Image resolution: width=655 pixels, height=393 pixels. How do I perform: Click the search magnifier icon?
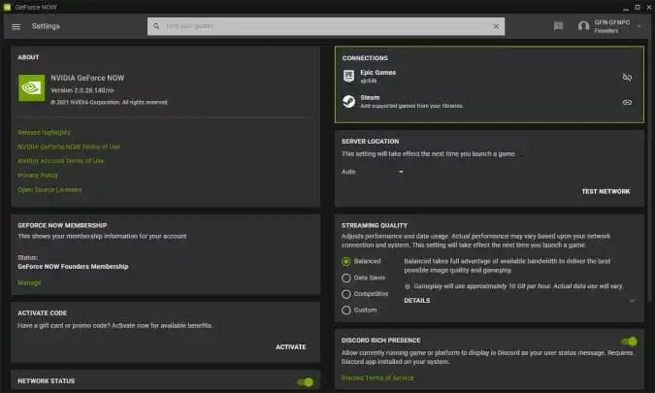tap(156, 26)
